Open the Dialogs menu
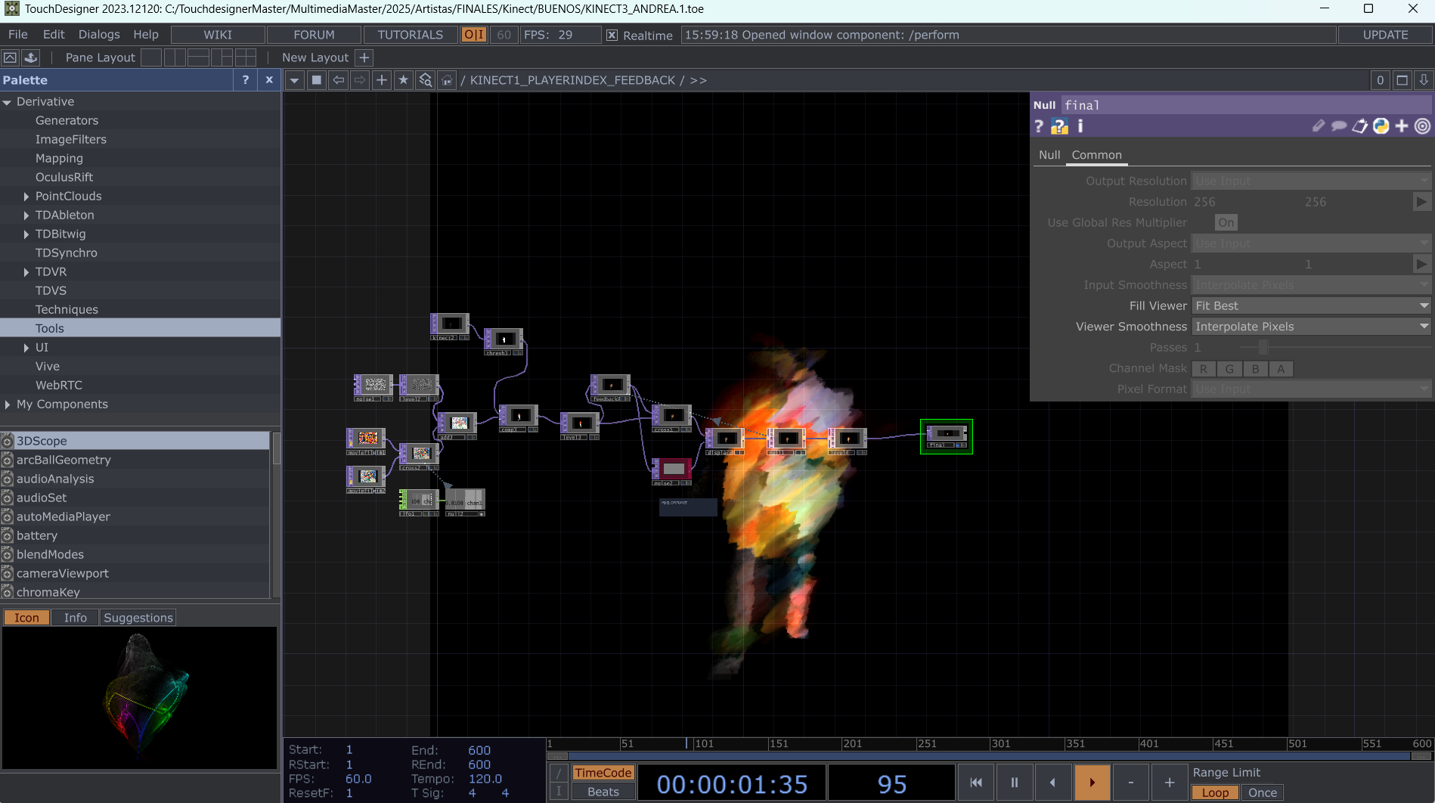This screenshot has height=803, width=1435. 99,35
